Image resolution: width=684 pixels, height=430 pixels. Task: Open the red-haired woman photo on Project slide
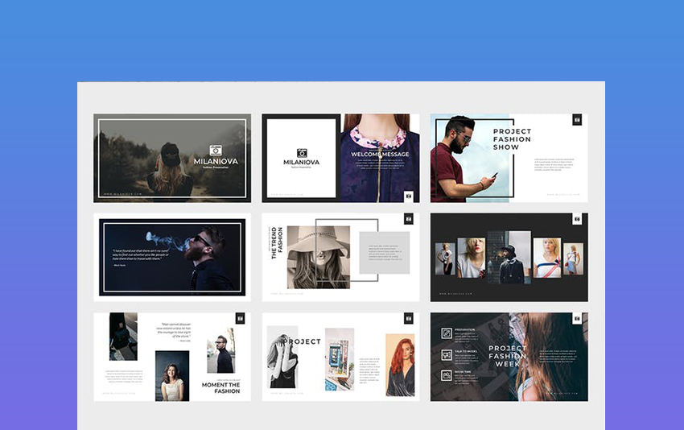click(400, 365)
